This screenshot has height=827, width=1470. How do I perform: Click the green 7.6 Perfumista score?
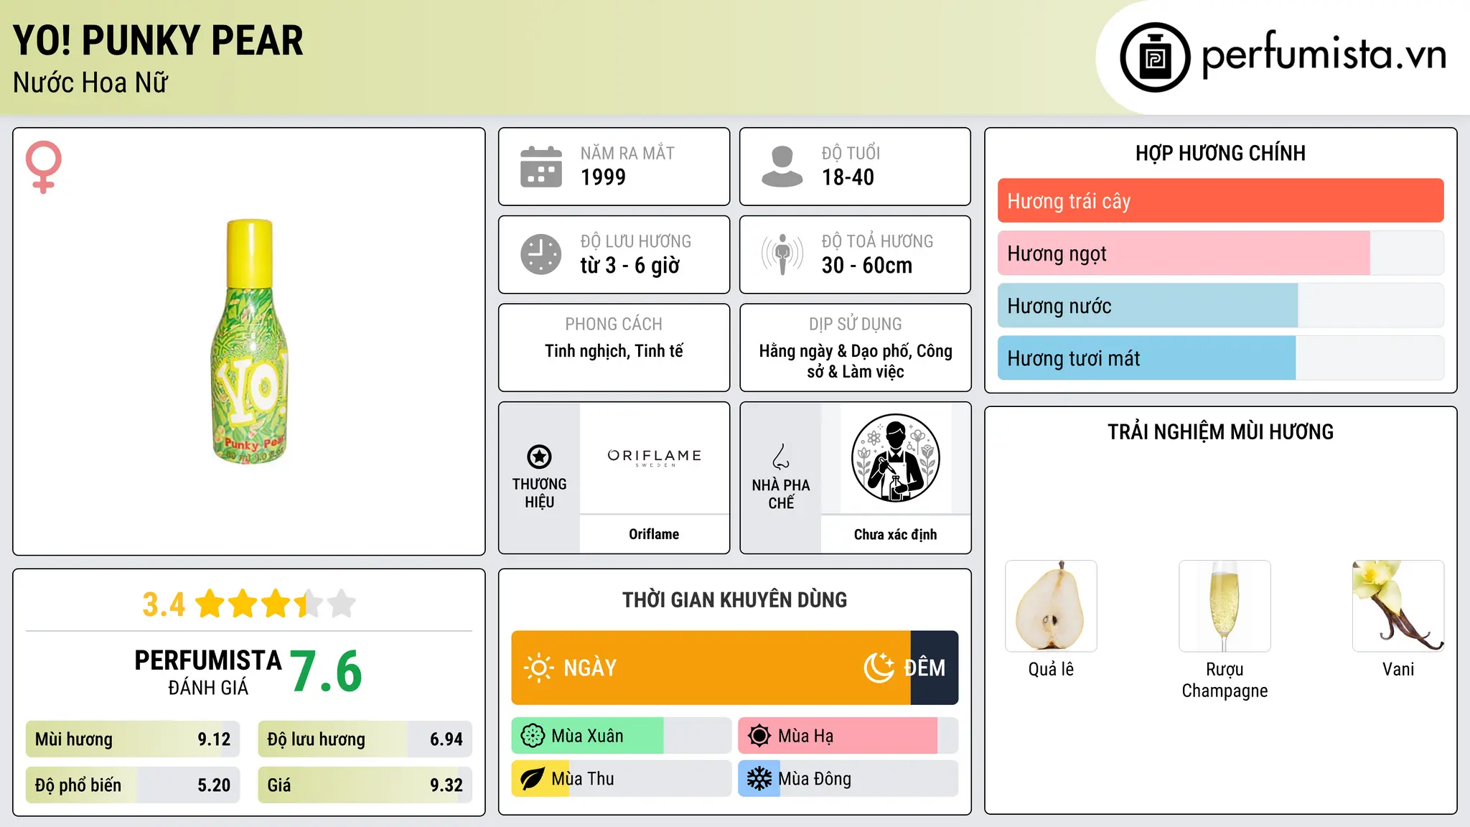tap(326, 671)
